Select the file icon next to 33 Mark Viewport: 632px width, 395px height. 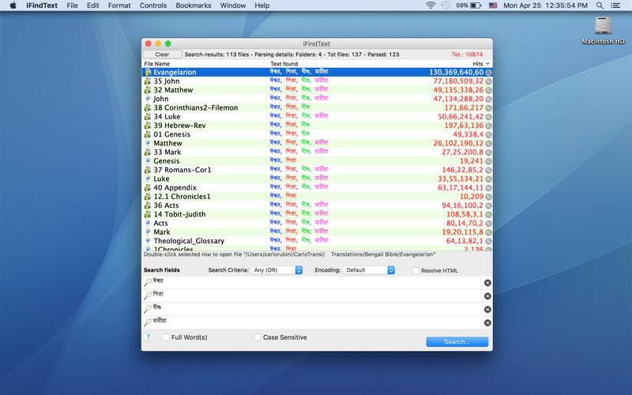point(148,152)
